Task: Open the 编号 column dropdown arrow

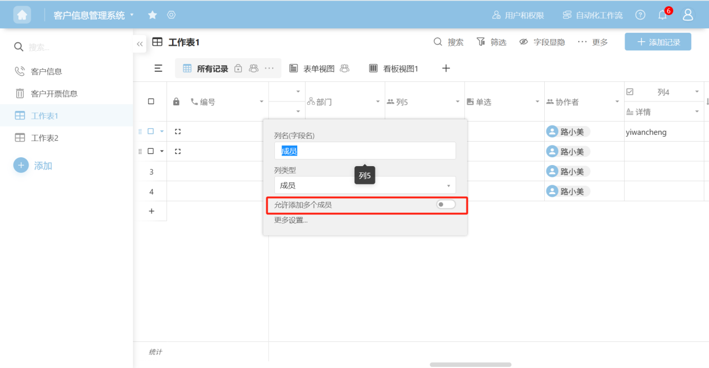Action: point(261,102)
